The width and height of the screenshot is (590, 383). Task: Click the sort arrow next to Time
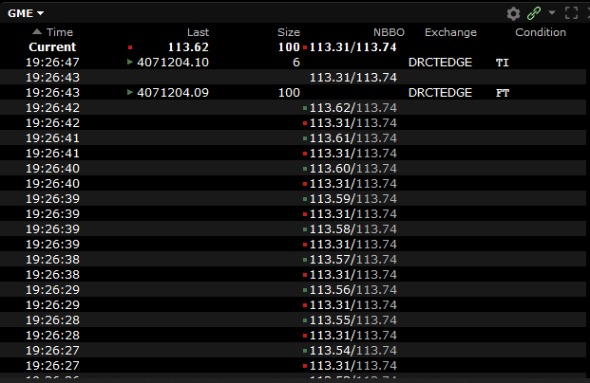point(37,31)
